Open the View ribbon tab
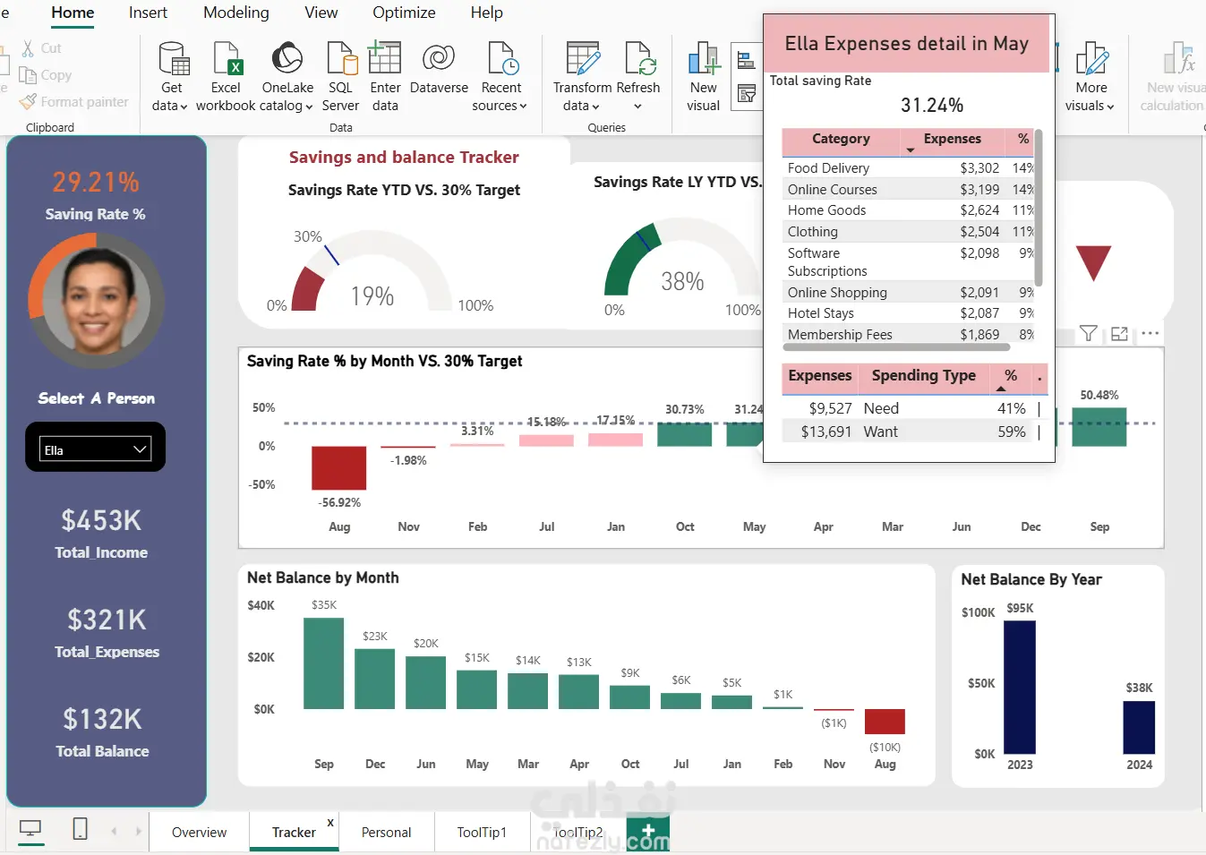Viewport: 1206px width, 855px height. click(x=321, y=13)
